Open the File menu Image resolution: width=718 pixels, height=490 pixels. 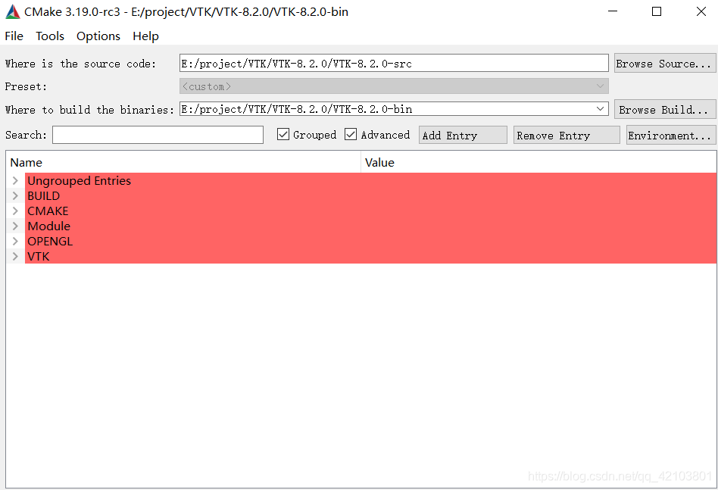[14, 36]
